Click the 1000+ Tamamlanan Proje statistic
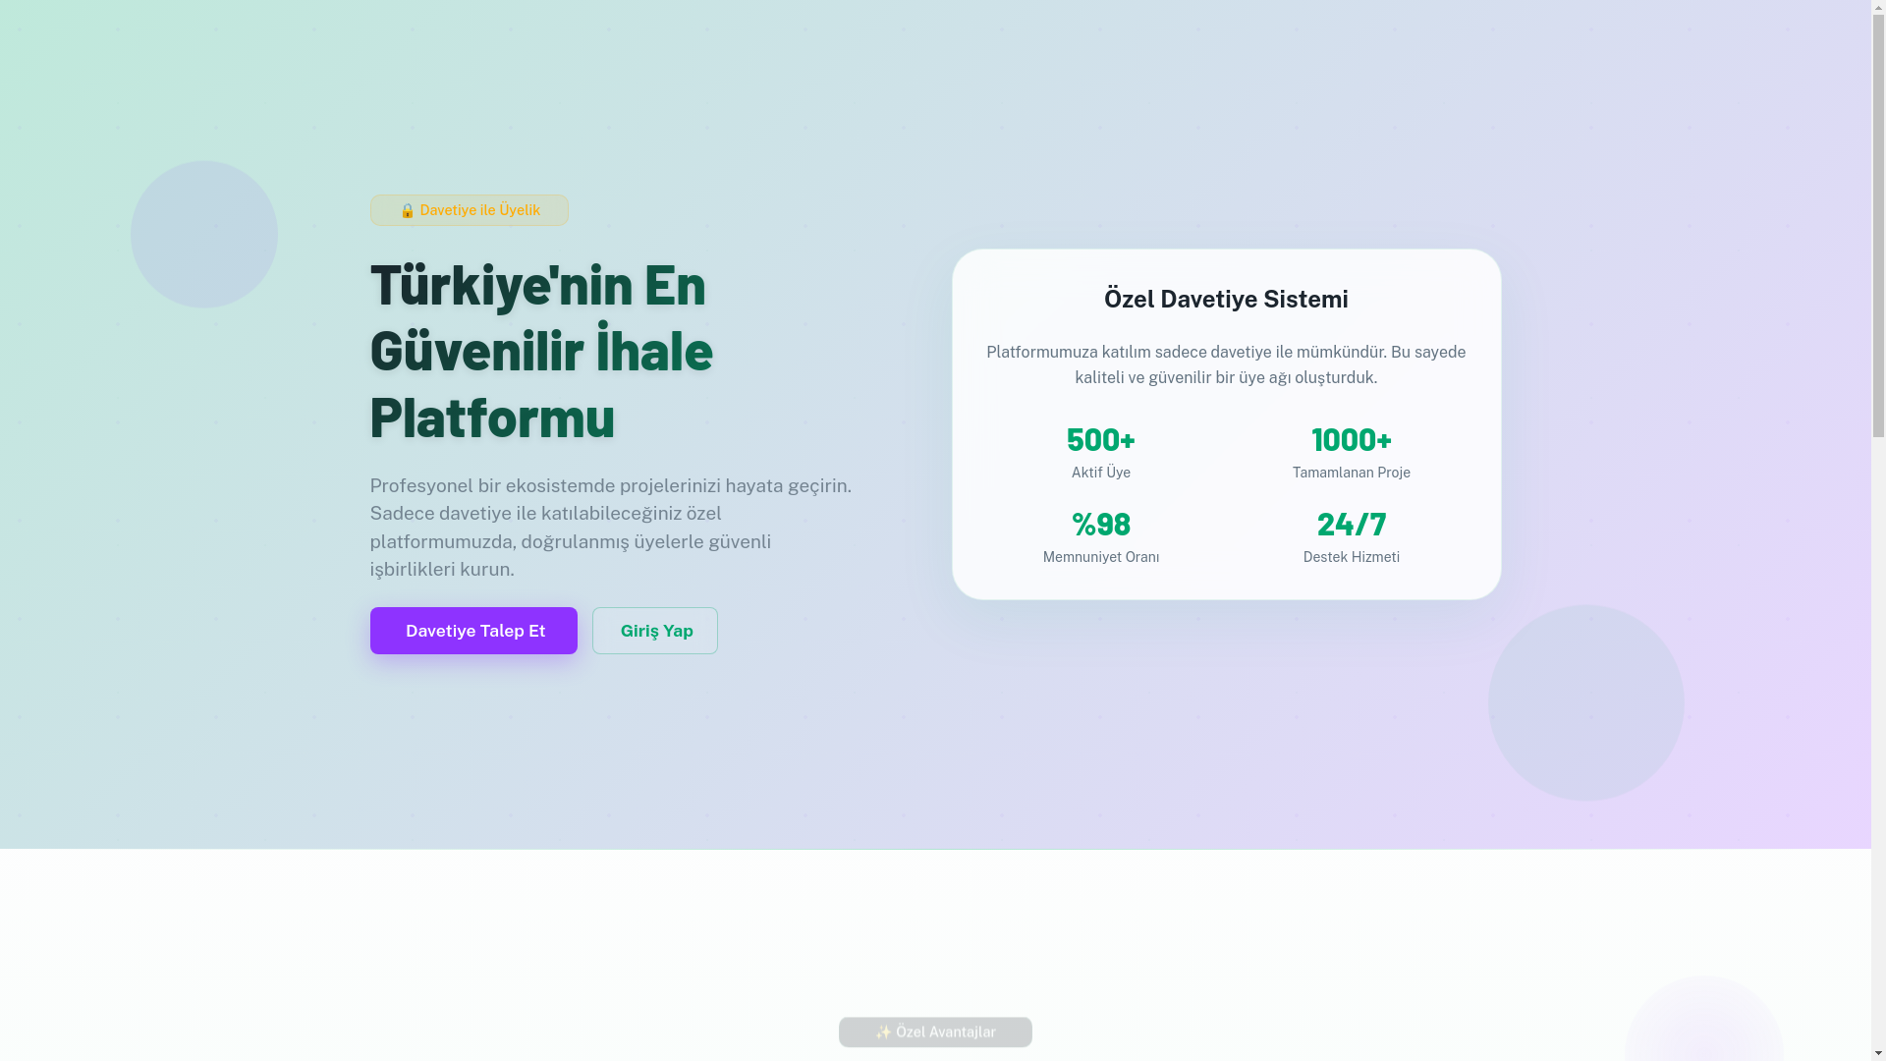Image resolution: width=1886 pixels, height=1061 pixels. [1352, 452]
